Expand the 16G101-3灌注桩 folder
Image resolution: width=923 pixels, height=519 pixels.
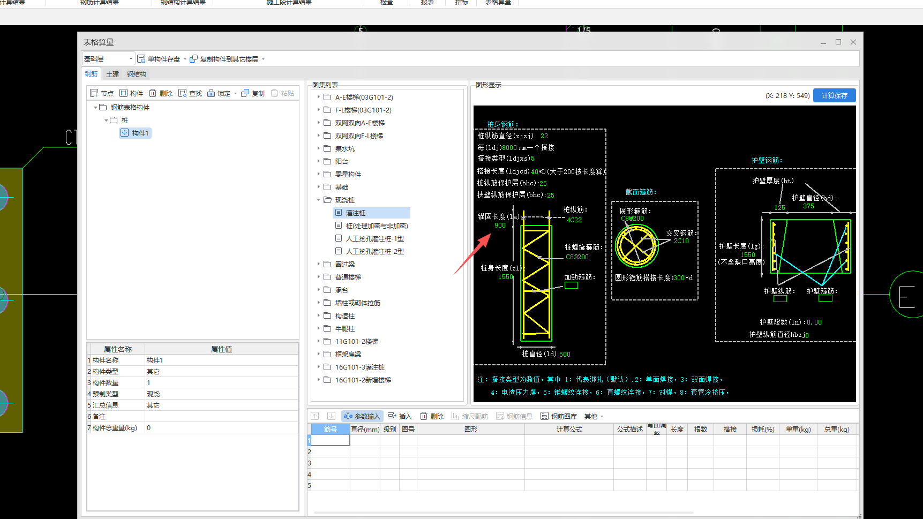pyautogui.click(x=318, y=367)
